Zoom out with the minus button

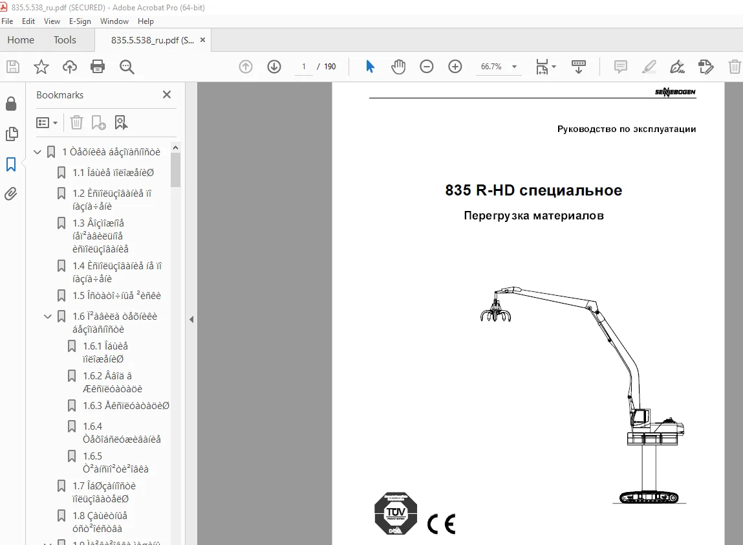click(x=427, y=67)
